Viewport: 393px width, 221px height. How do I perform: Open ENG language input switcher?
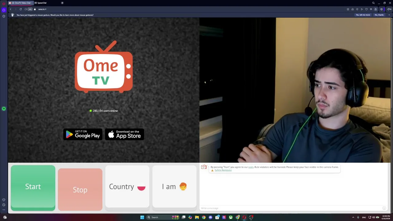364,217
